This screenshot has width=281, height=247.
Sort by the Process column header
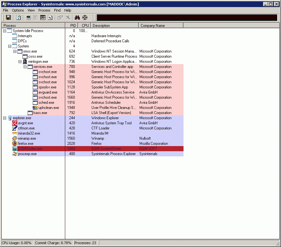click(x=33, y=26)
